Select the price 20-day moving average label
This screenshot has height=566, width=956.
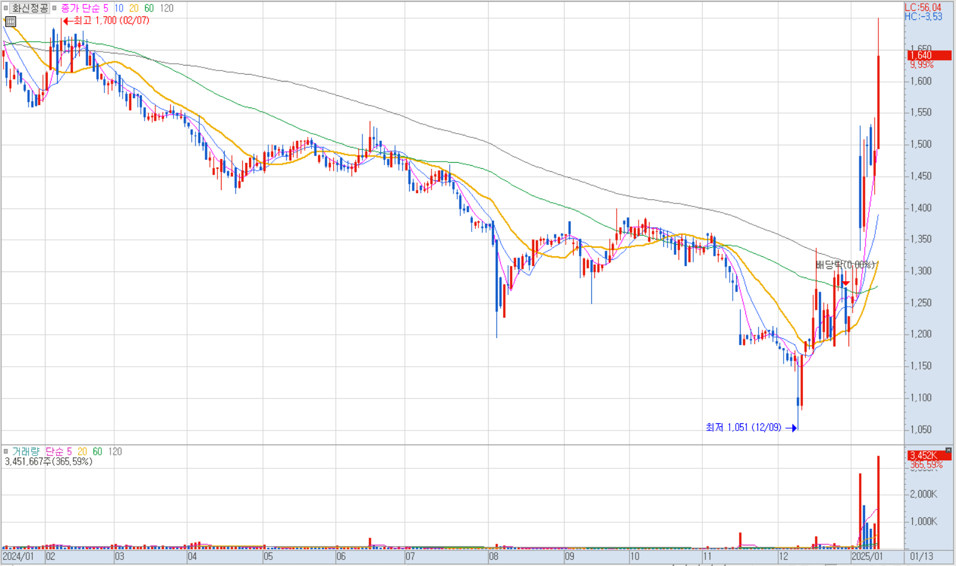tap(134, 8)
